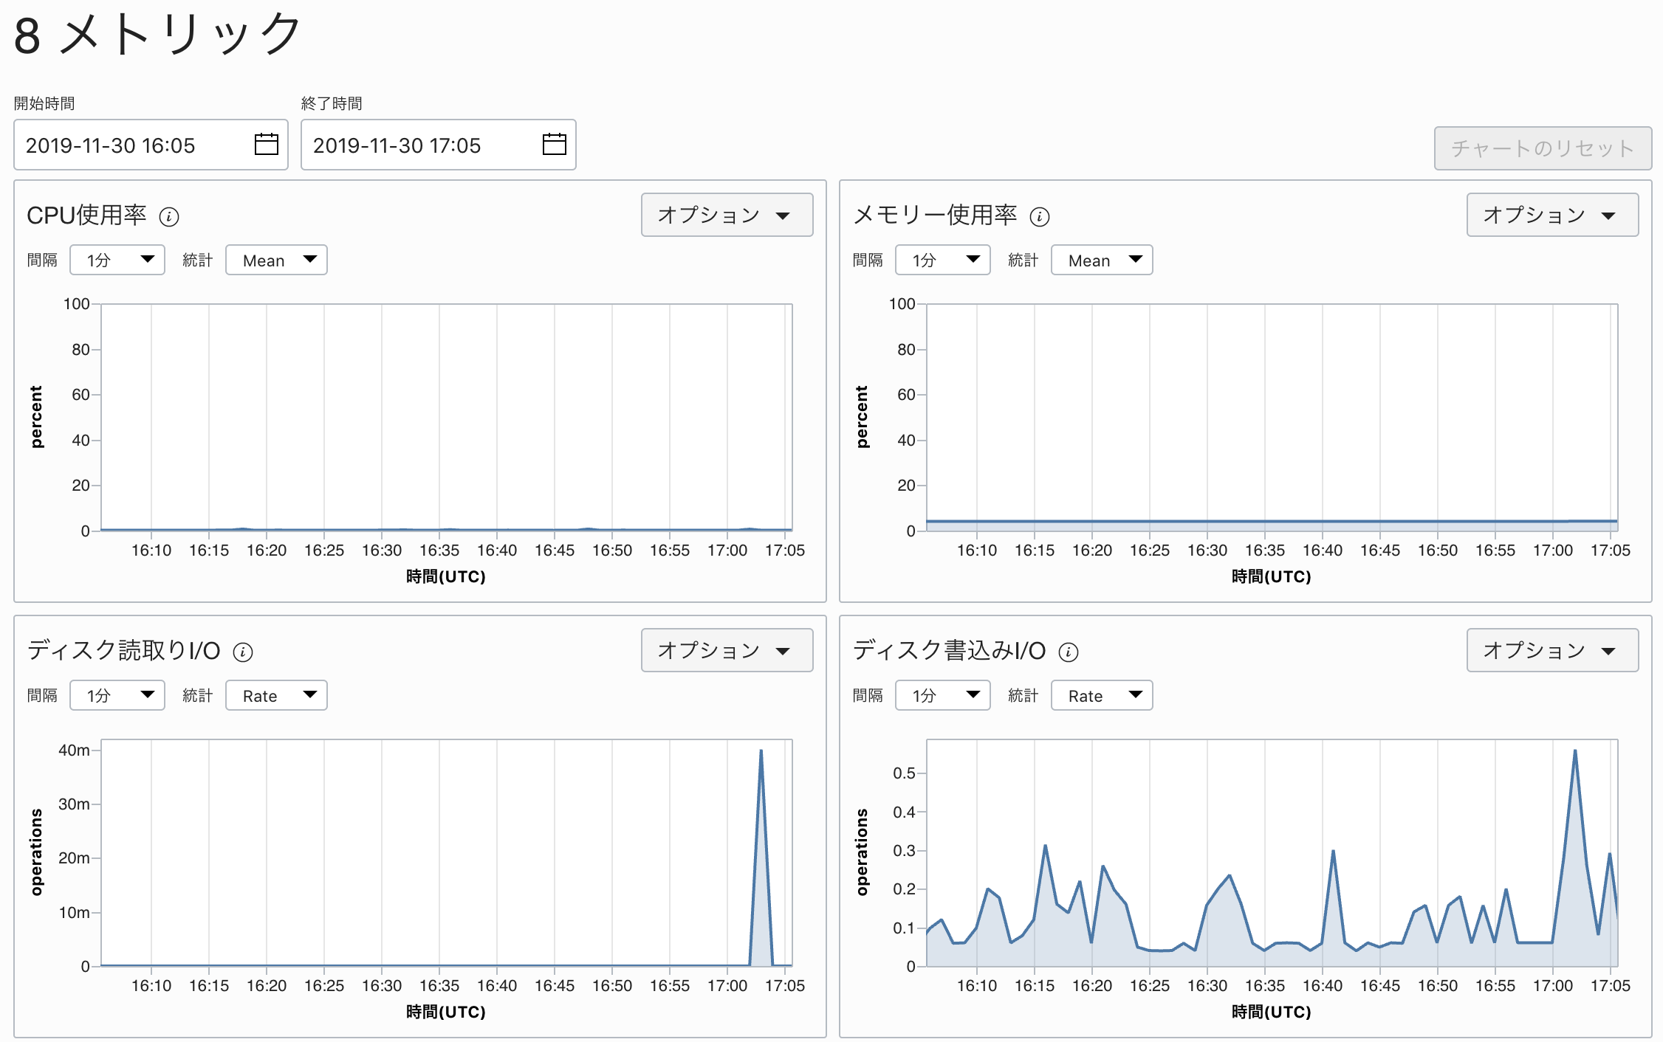
Task: Click the メモリー使用率 chart title
Action: 935,215
